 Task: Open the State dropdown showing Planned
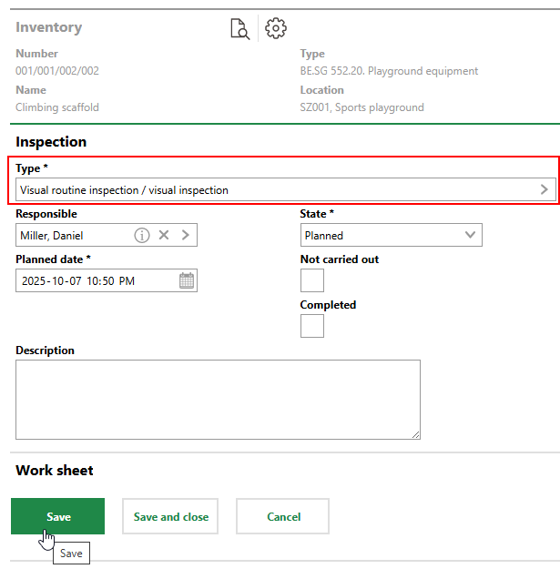391,235
